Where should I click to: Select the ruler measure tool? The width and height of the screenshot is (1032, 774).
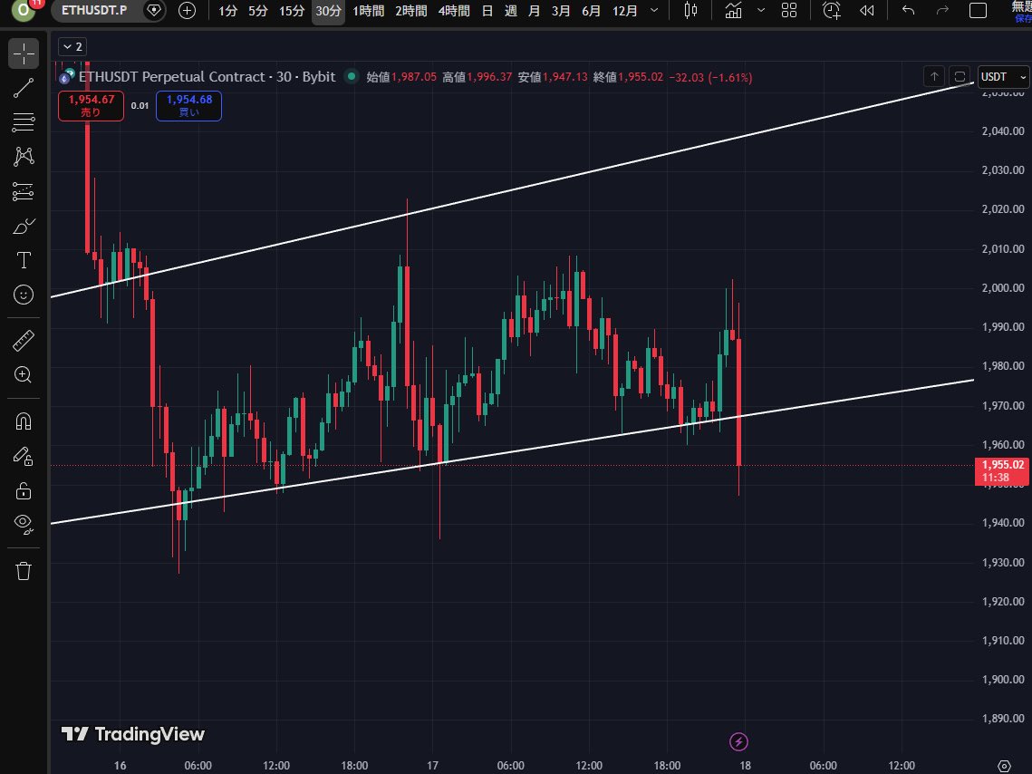click(x=24, y=341)
